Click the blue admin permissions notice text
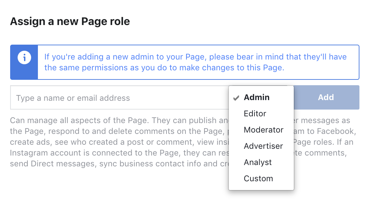This screenshot has width=375, height=211. coord(195,62)
